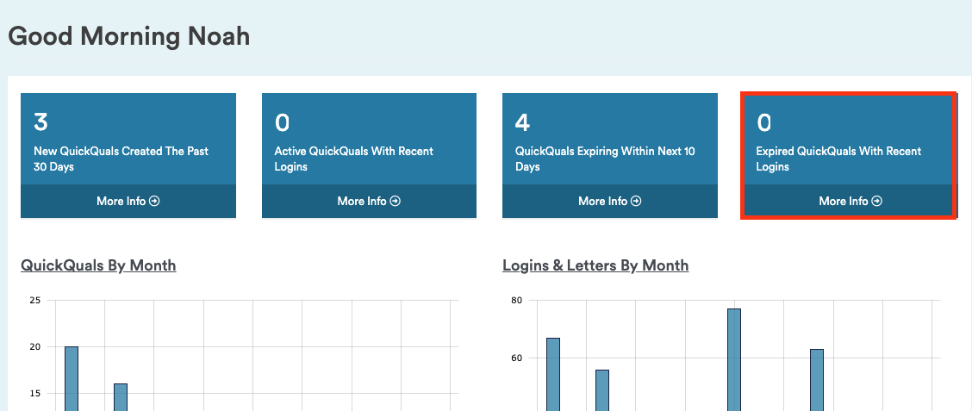The height and width of the screenshot is (411, 972).
Task: Select the count 3 on New QuickQuals card
Action: point(40,122)
